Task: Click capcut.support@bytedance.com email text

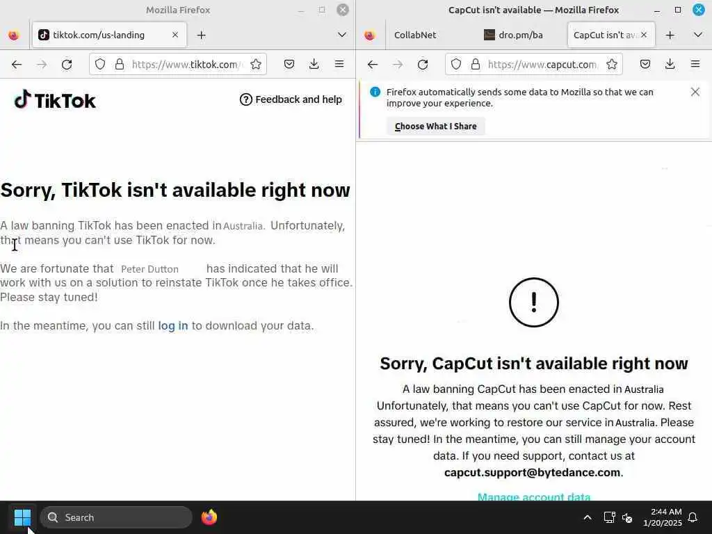Action: click(532, 472)
